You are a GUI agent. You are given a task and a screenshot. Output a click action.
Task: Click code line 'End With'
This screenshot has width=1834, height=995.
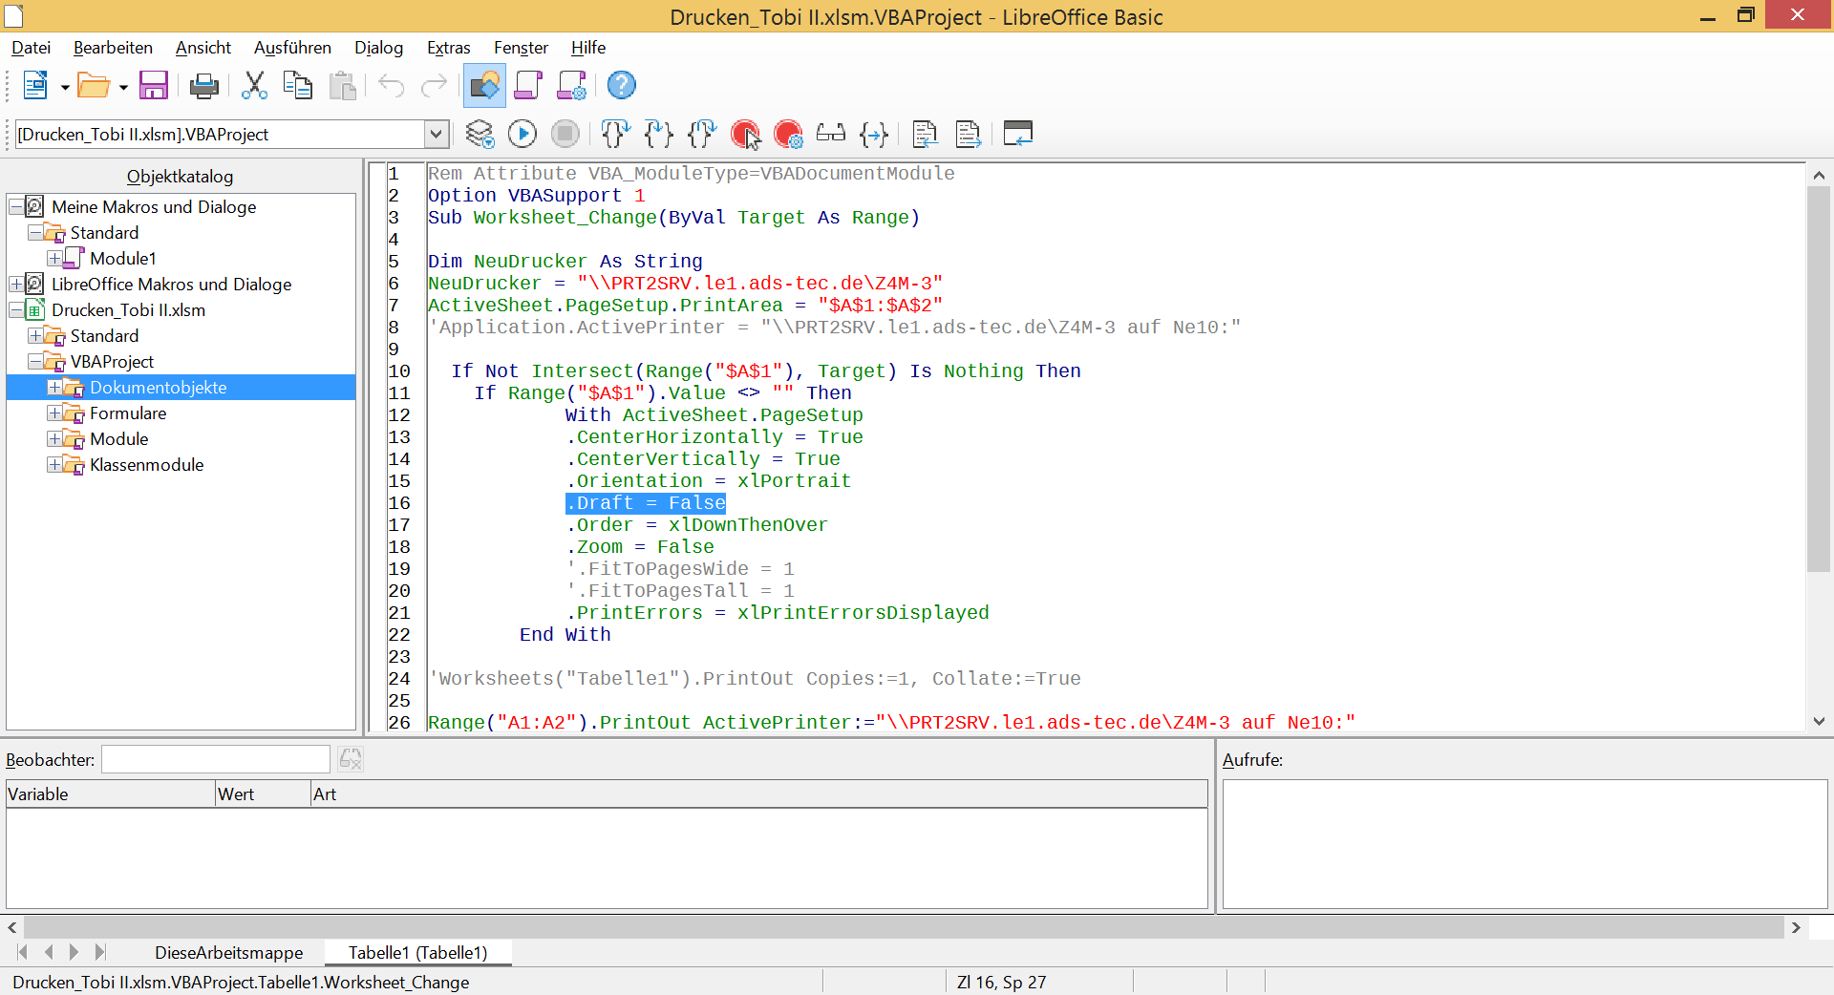click(565, 635)
